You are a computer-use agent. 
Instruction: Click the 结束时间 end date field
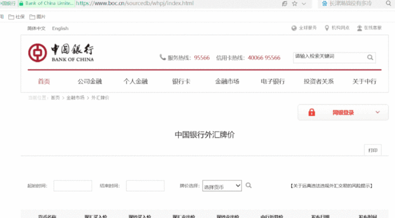146,186
